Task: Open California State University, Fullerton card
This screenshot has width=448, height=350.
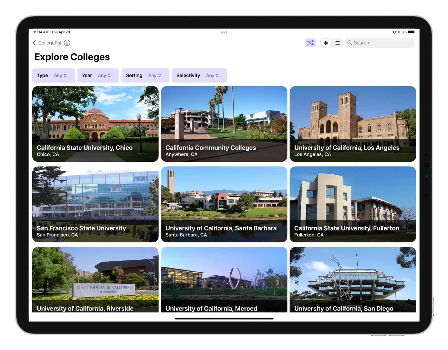Action: (353, 204)
